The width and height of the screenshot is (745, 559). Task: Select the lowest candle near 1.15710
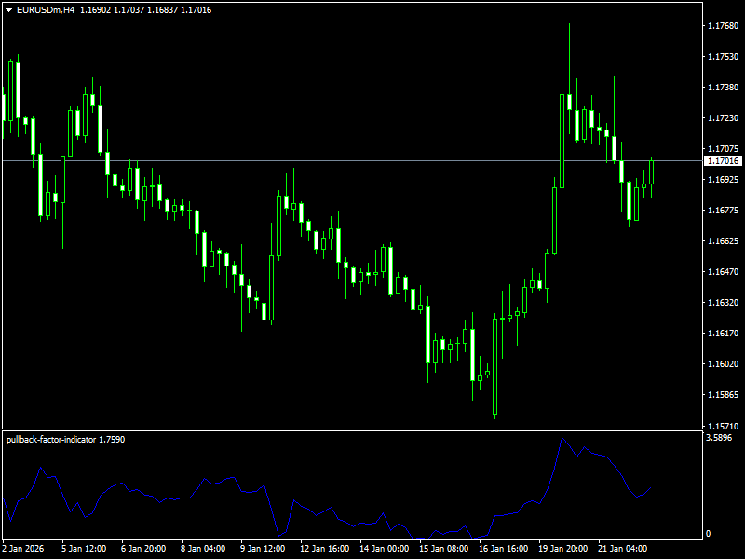click(494, 366)
